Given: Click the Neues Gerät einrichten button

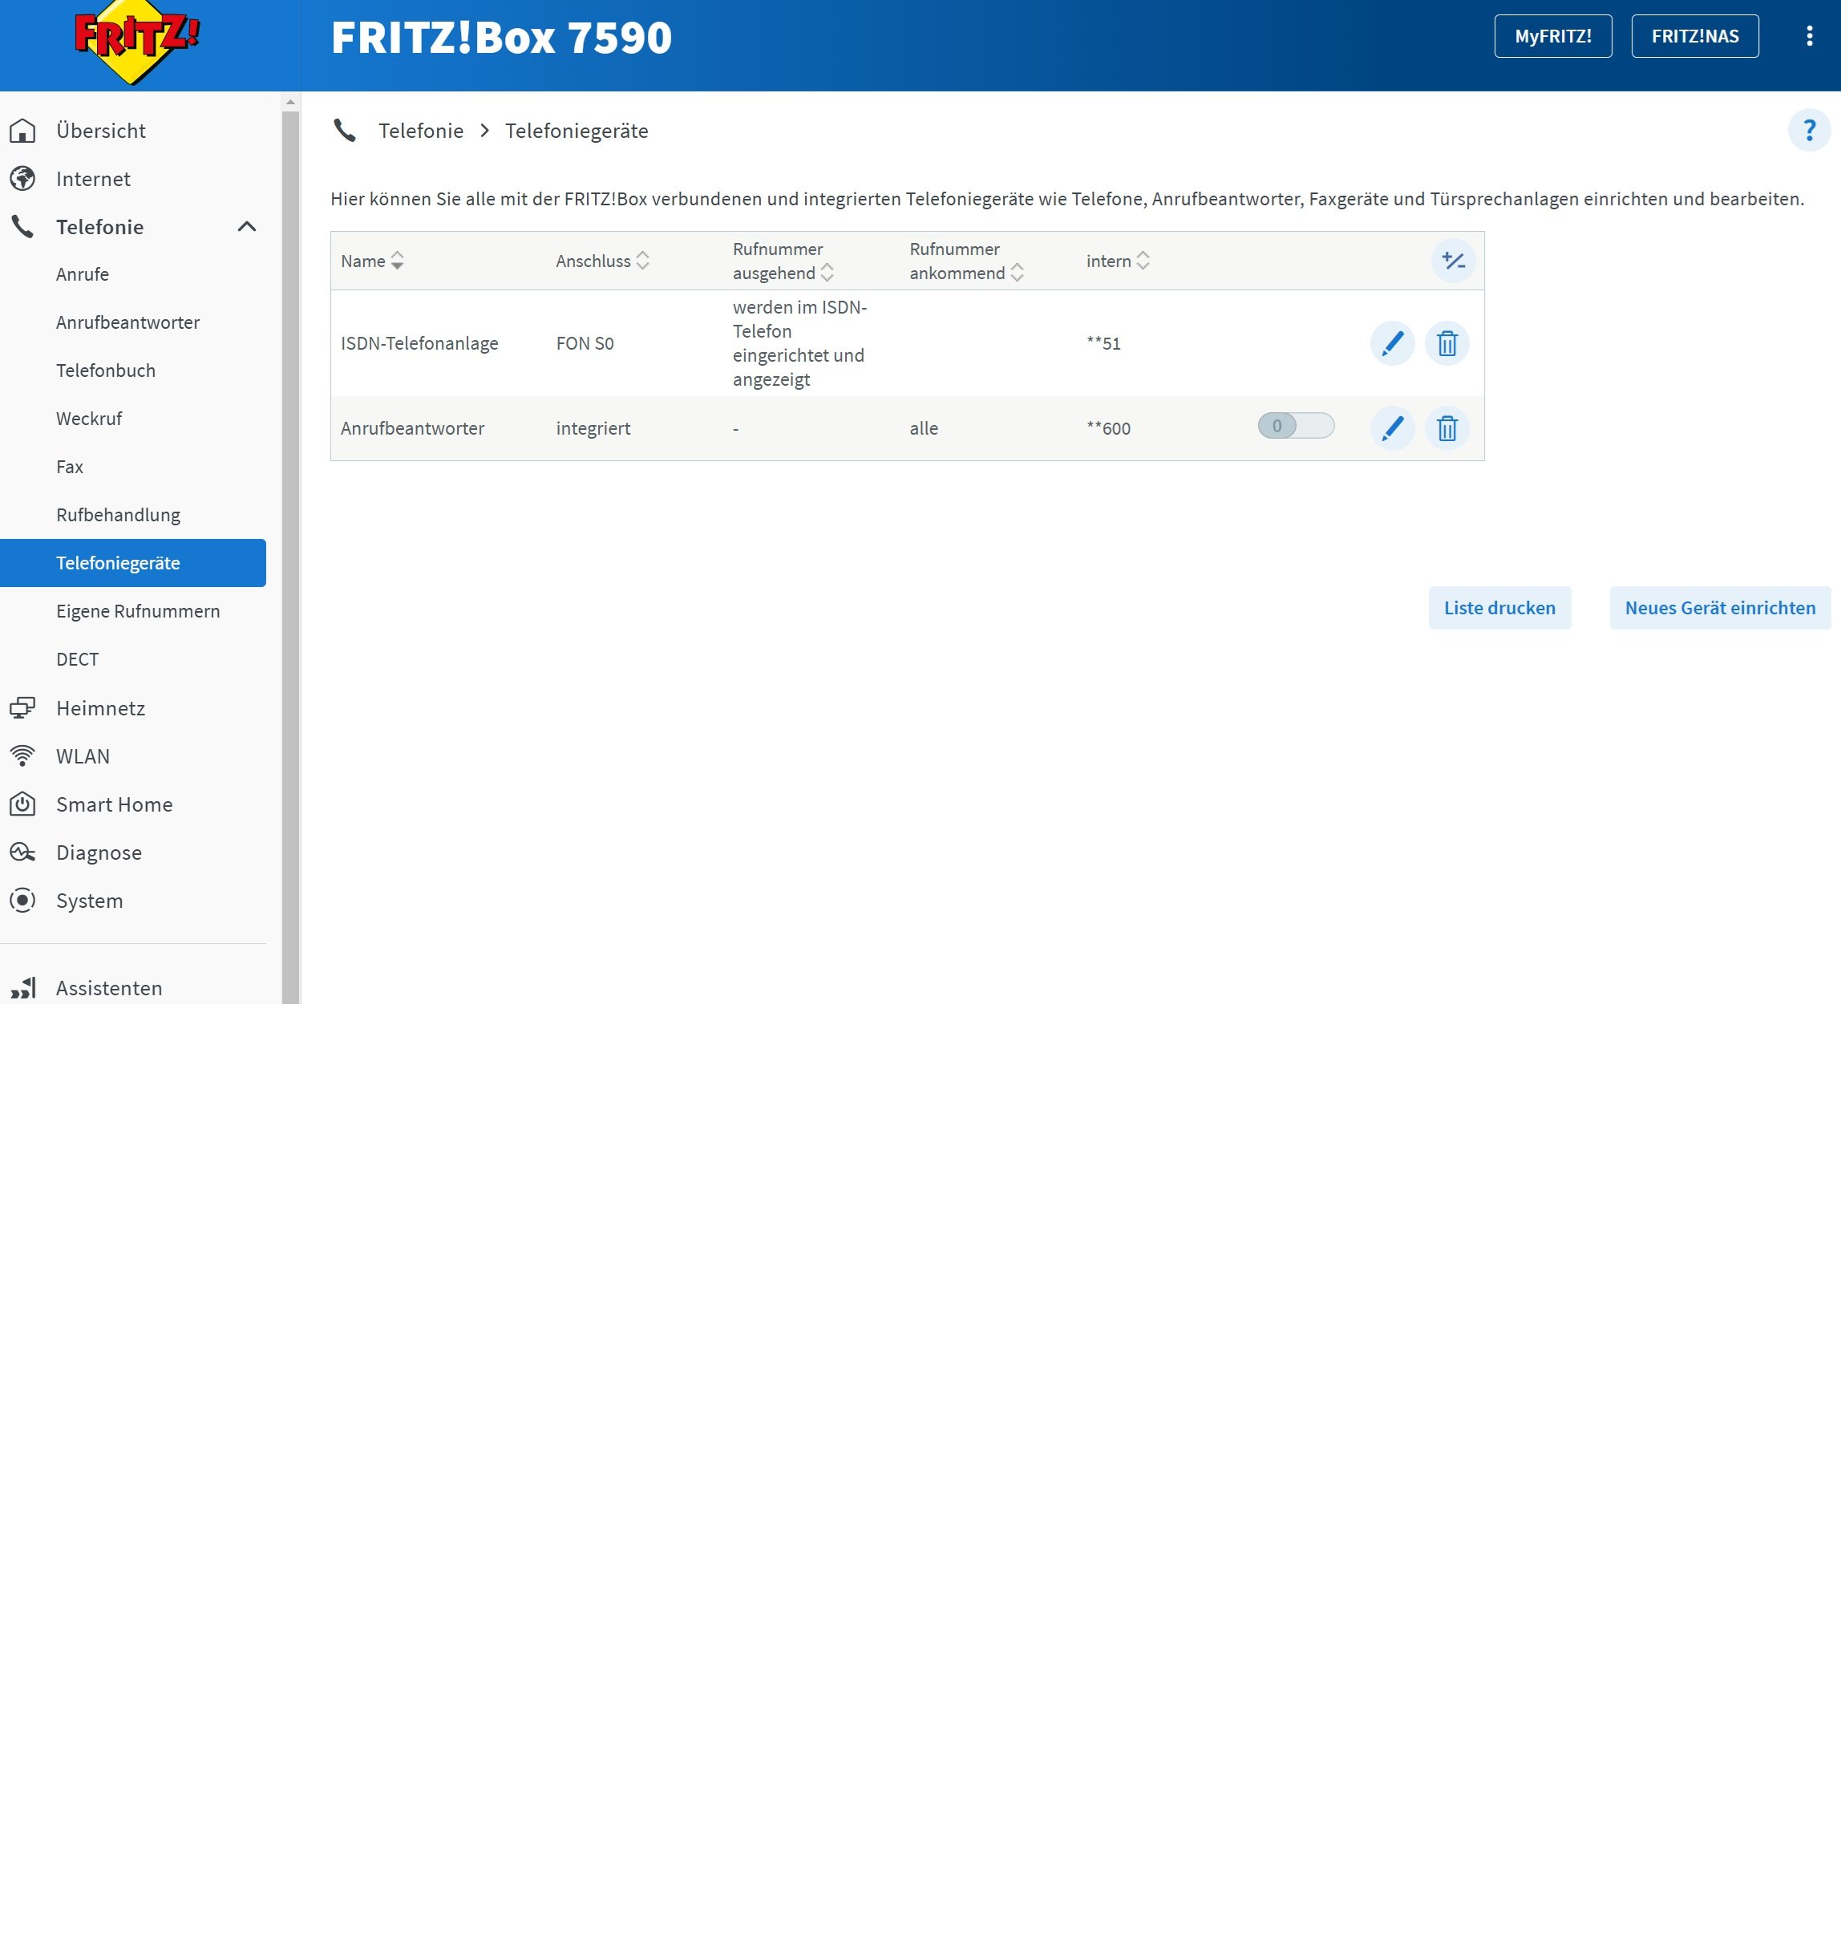Looking at the screenshot, I should point(1719,609).
